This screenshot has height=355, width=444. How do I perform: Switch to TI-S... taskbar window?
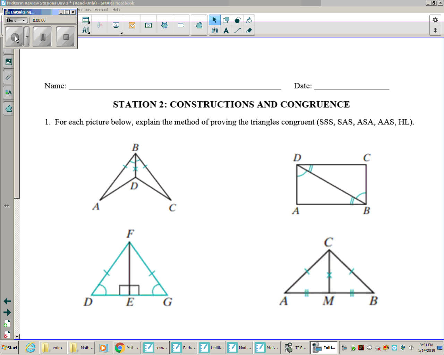tap(295, 347)
